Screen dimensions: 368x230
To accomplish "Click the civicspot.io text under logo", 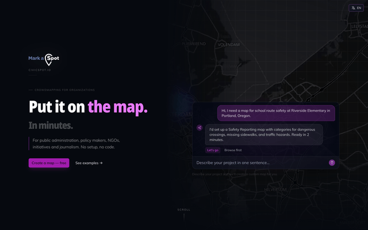I will (x=40, y=70).
